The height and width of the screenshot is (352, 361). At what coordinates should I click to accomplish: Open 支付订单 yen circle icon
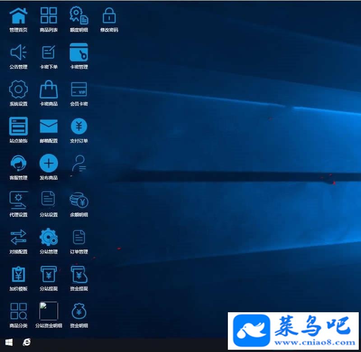point(79,126)
